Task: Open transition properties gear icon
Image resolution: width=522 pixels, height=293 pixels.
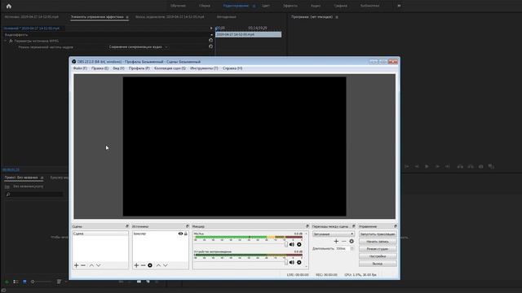Action: (x=352, y=241)
